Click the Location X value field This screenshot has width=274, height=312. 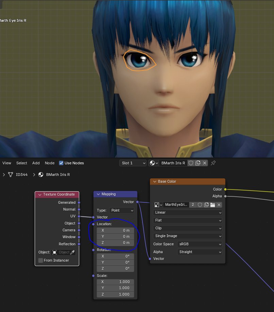click(115, 230)
